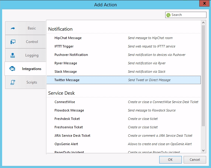Select the Logging tab

(x=26, y=55)
